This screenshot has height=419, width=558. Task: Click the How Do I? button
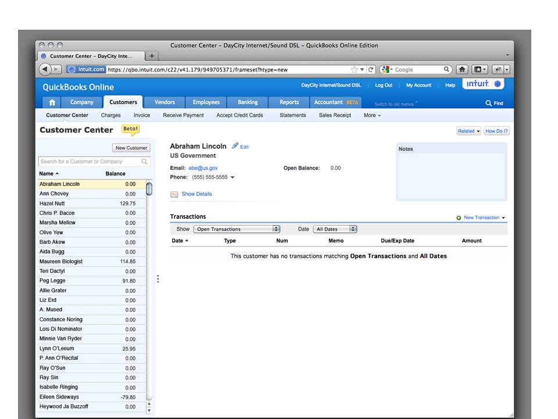496,131
